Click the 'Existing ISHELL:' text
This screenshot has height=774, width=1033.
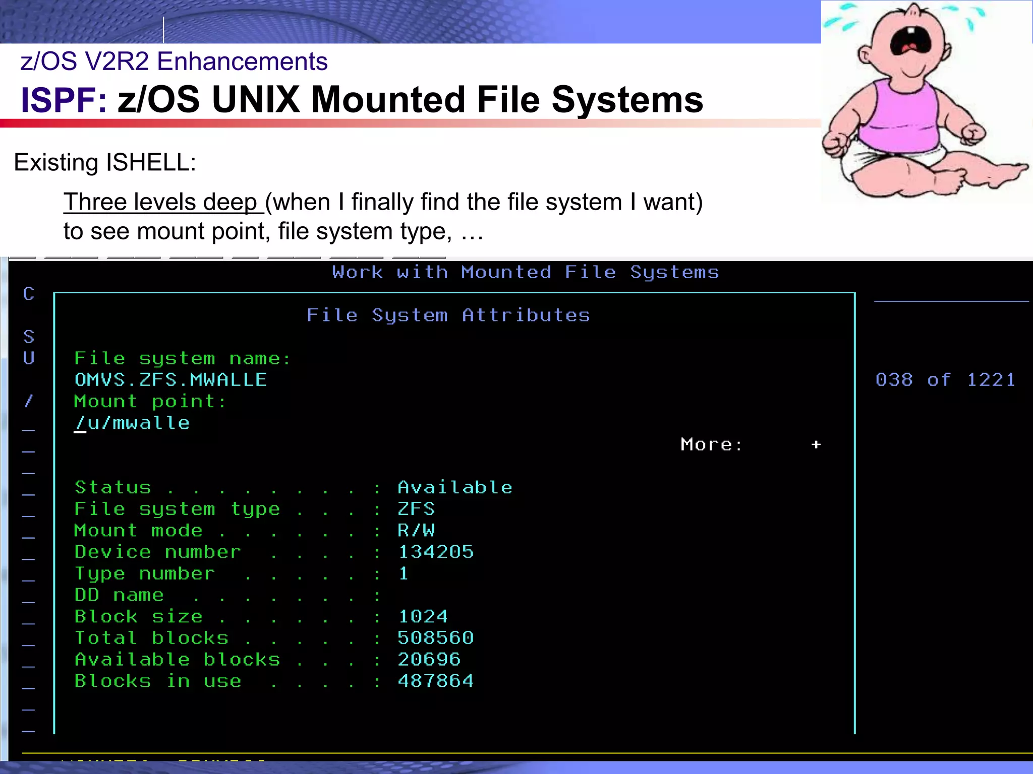(105, 163)
